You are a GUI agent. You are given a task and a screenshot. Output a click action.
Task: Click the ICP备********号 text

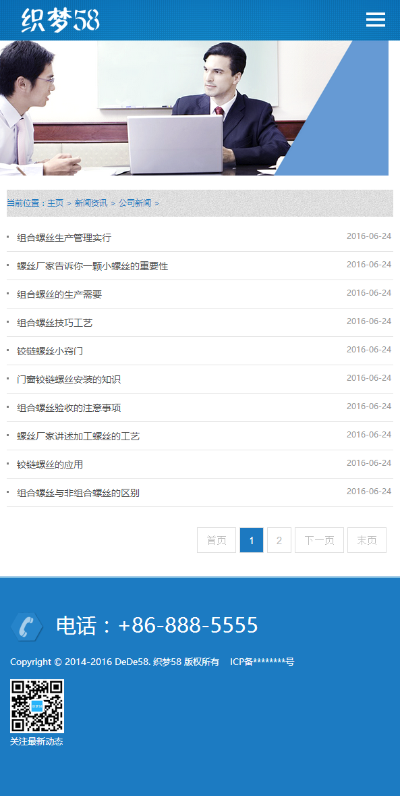pyautogui.click(x=262, y=662)
